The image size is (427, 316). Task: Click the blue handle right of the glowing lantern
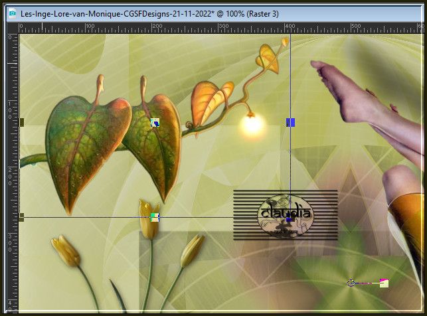coord(291,122)
